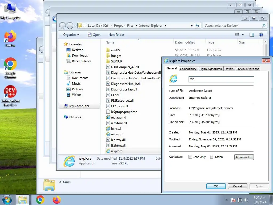This screenshot has height=205, width=273.
Task: Open the address bar history dropdown
Action: tap(191, 26)
